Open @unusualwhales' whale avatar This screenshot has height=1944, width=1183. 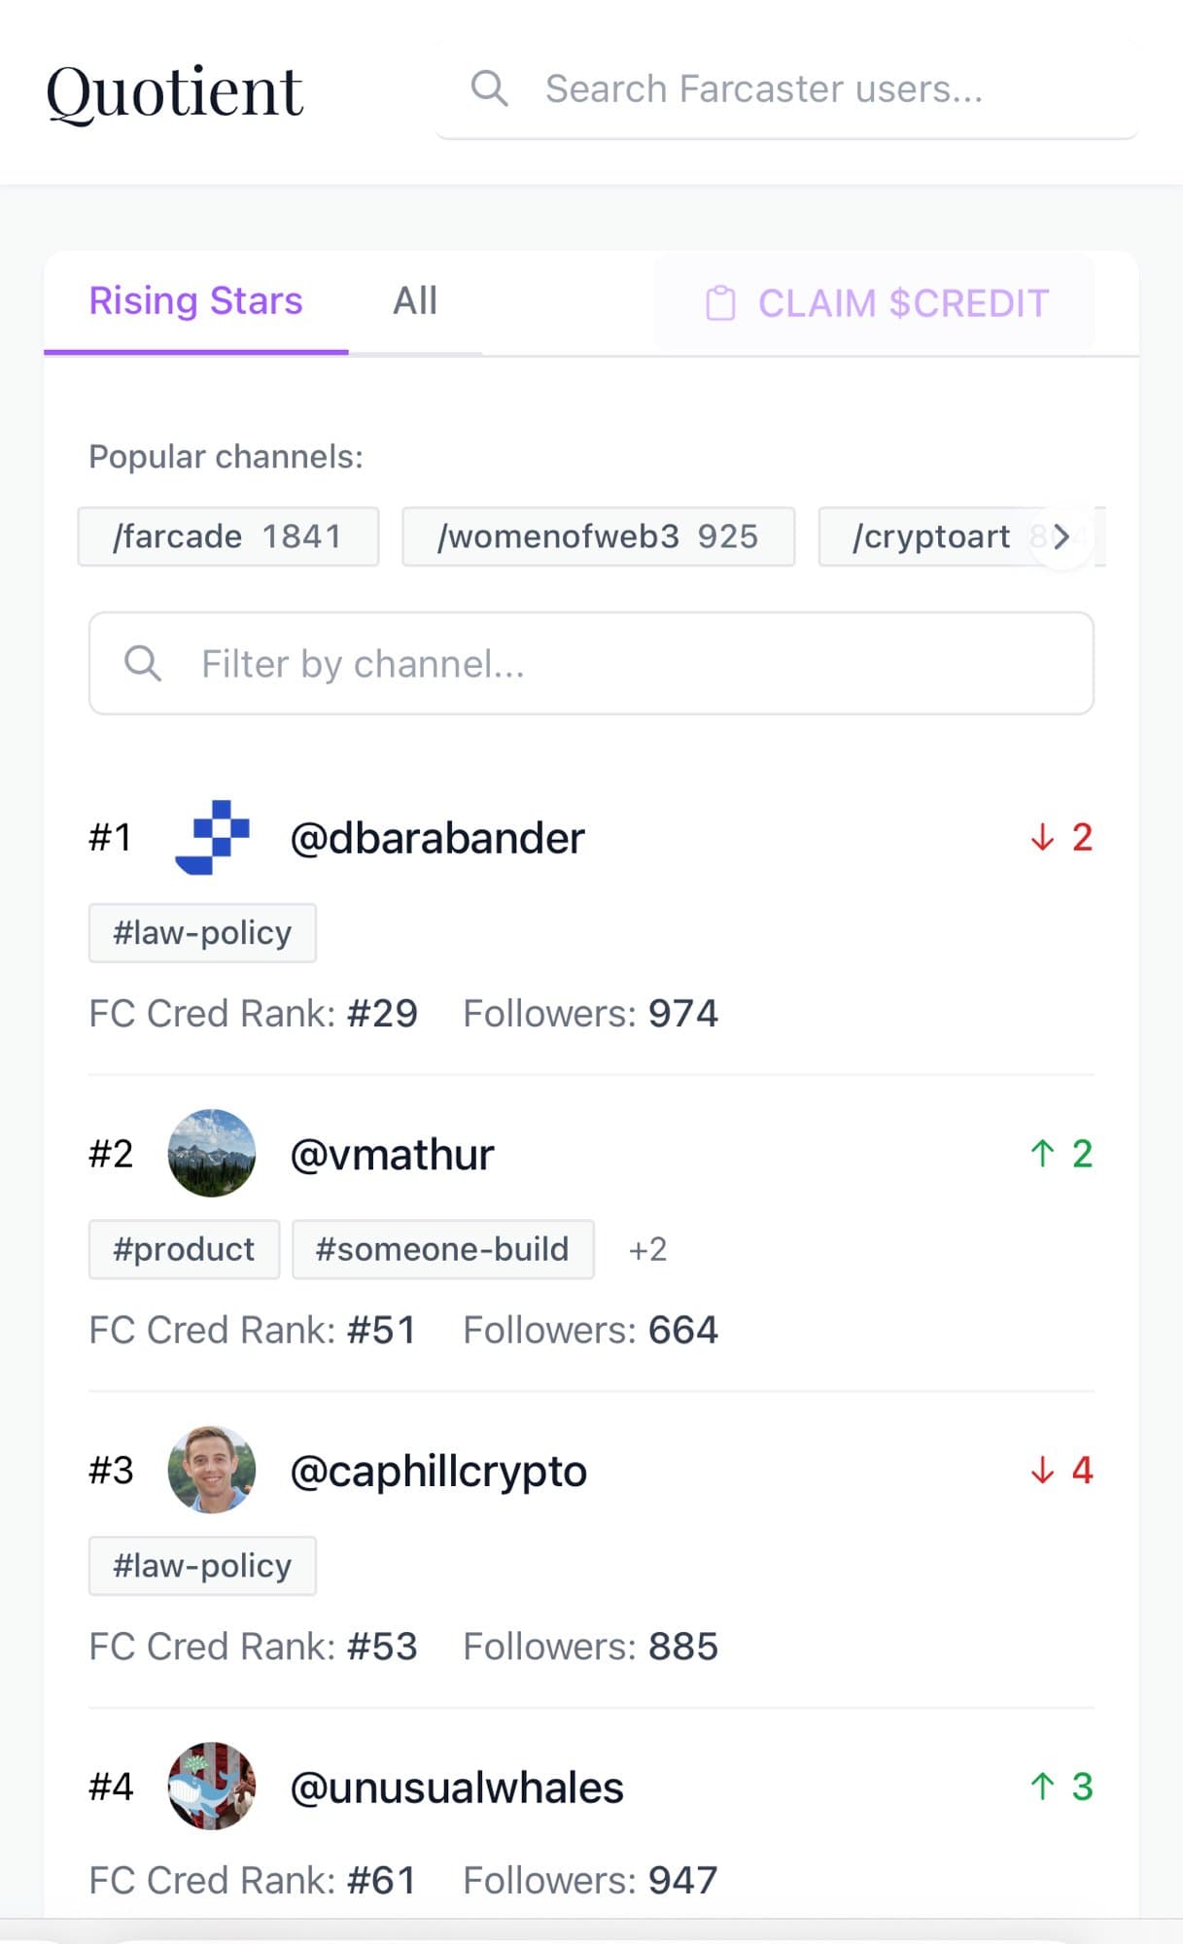212,1787
